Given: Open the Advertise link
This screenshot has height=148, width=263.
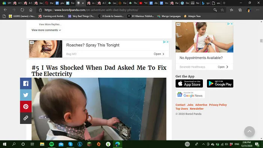Looking at the screenshot, I should 201,105.
